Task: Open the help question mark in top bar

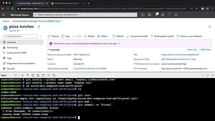Action: pos(169,15)
